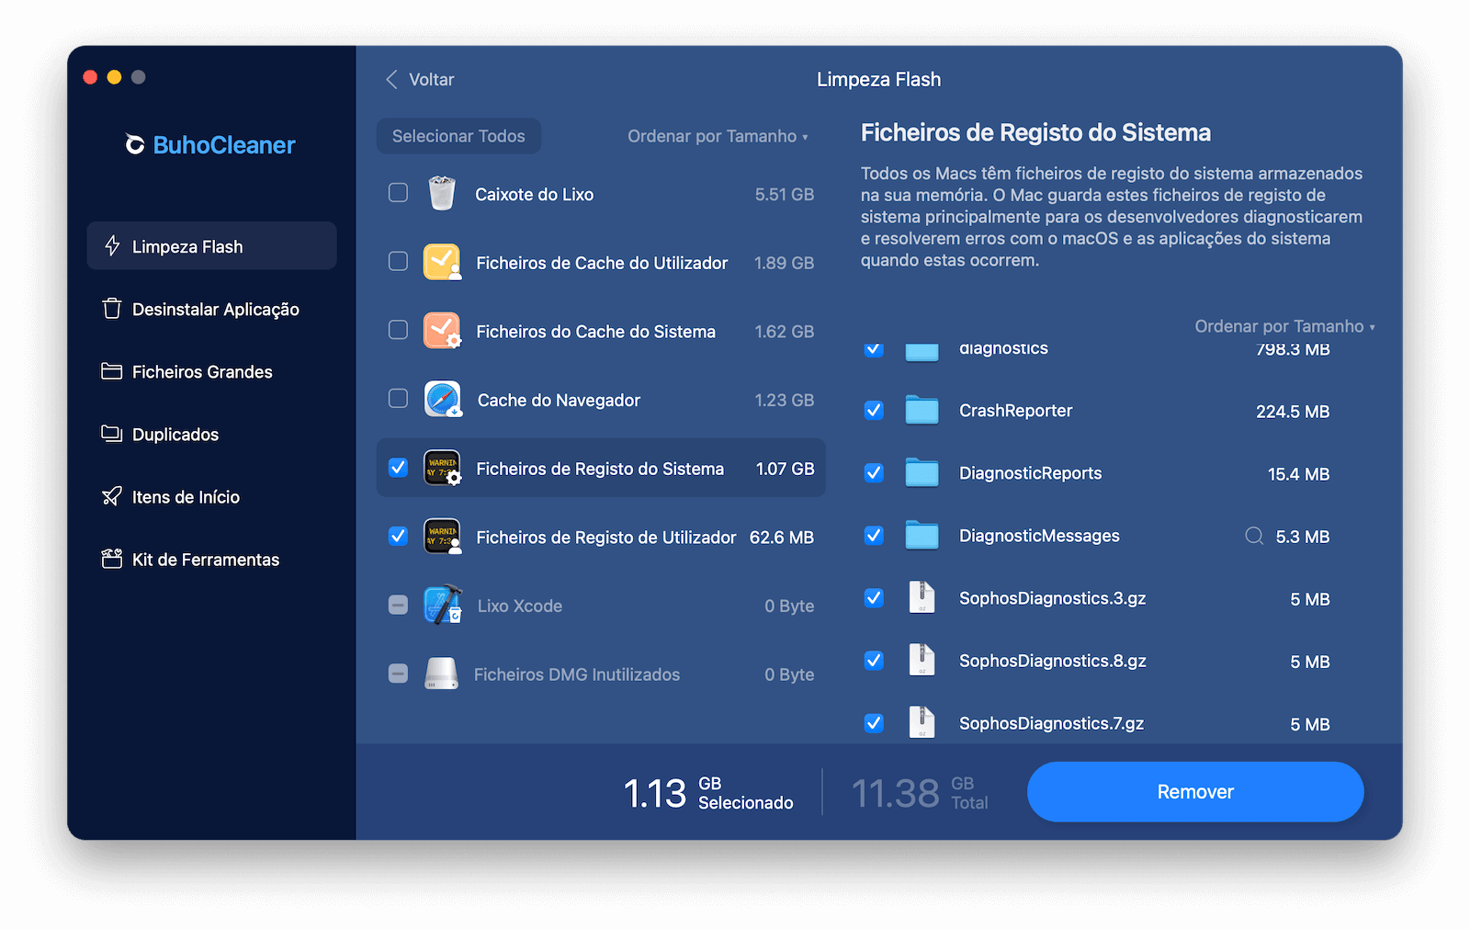Click the SophosDiagnostics.8.gz archive file icon

click(922, 661)
